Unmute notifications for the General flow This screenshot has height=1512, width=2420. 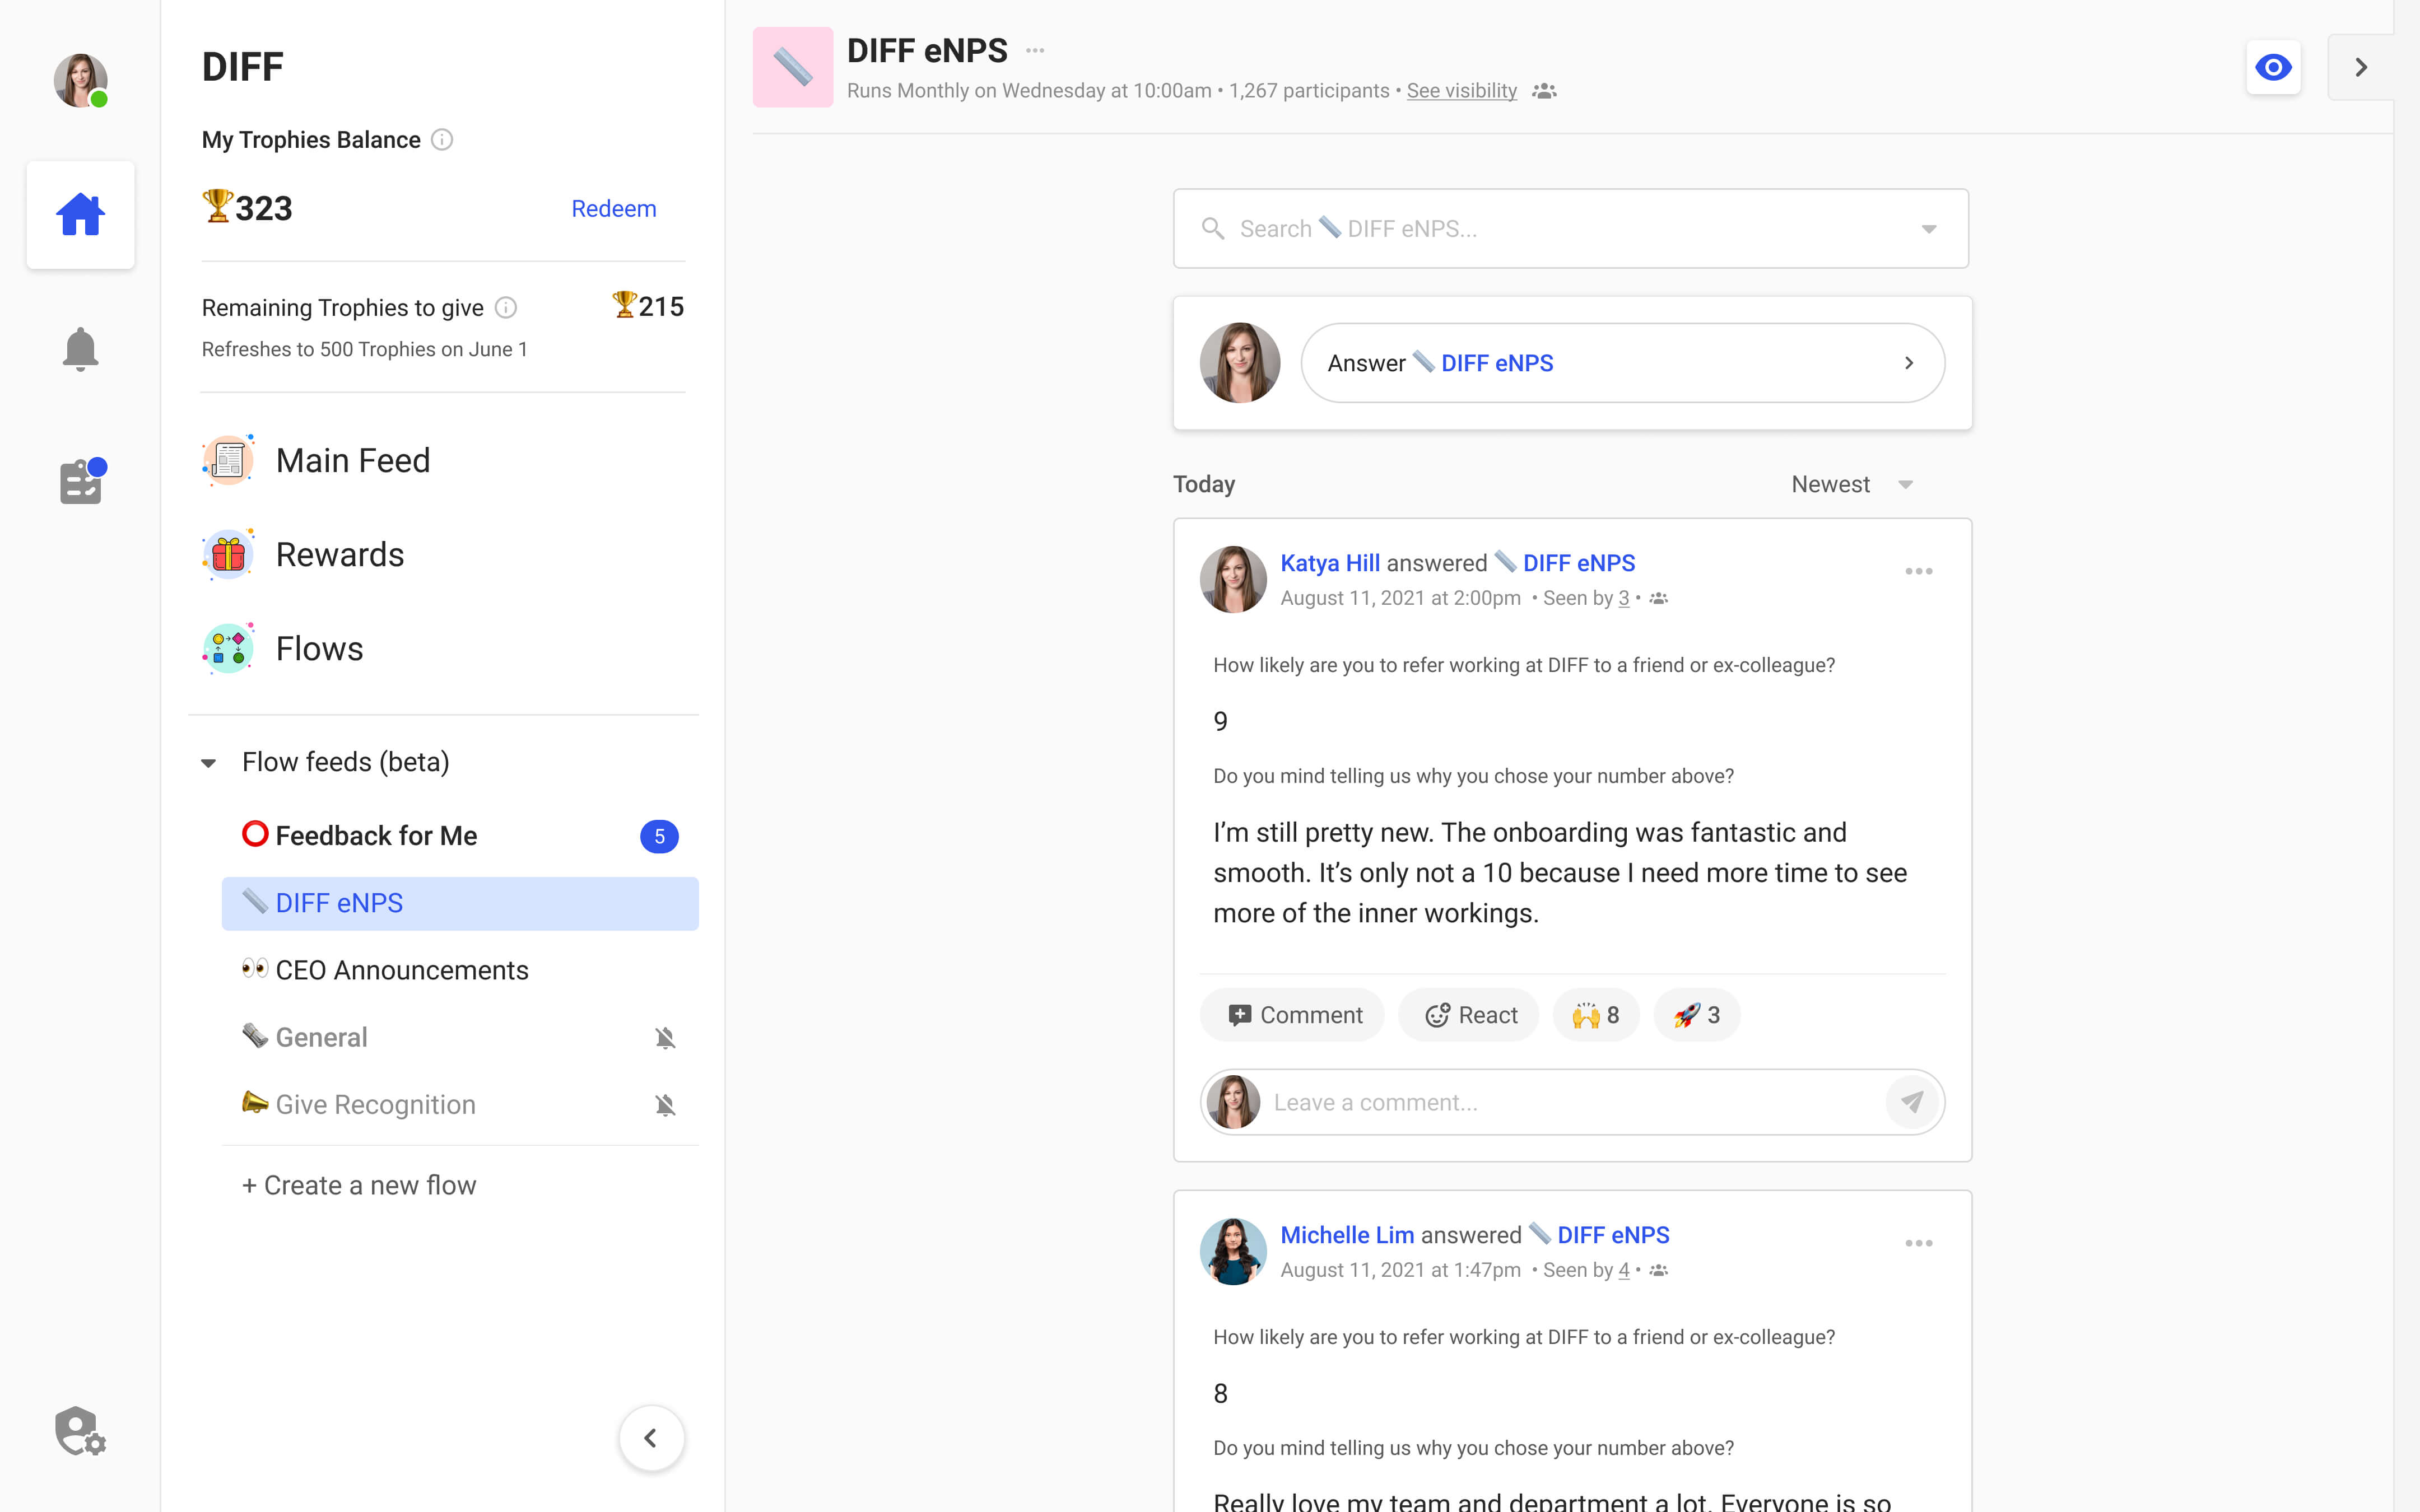[x=666, y=1037]
